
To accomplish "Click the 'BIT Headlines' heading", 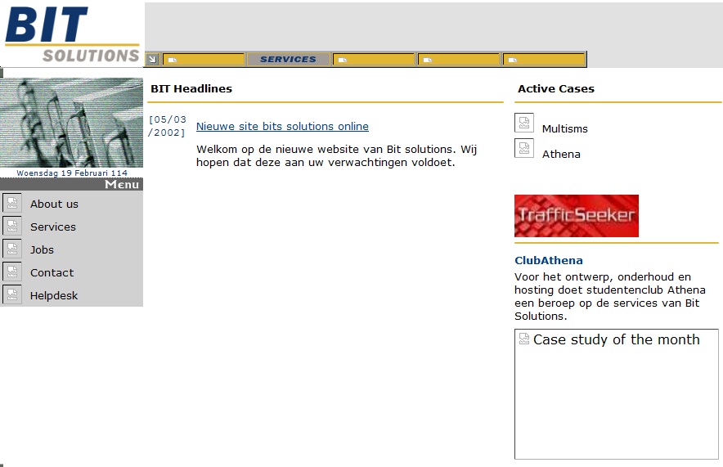I will [191, 88].
